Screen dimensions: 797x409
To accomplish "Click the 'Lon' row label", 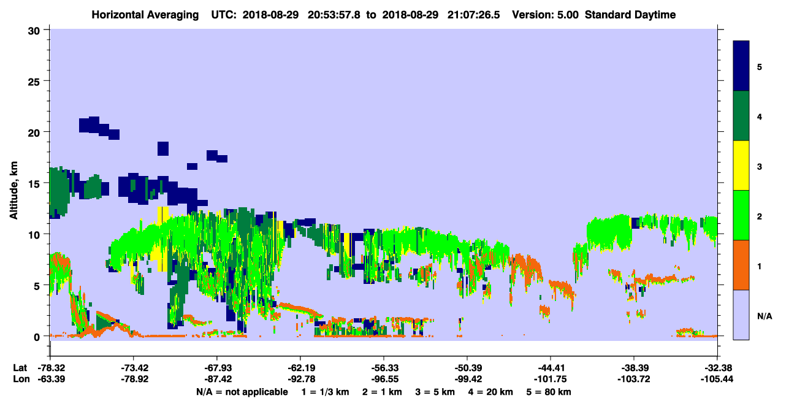I will click(20, 379).
